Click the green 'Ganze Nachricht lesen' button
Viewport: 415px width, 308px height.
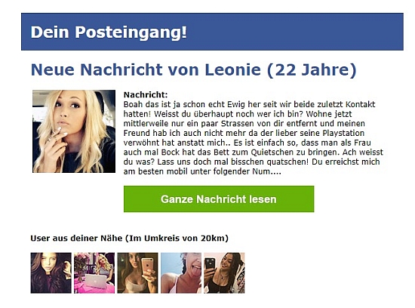click(x=219, y=199)
